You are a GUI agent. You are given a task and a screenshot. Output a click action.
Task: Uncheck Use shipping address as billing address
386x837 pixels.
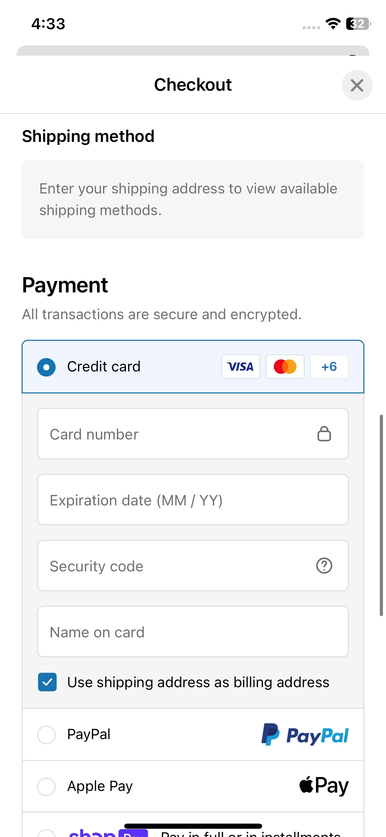tap(47, 682)
